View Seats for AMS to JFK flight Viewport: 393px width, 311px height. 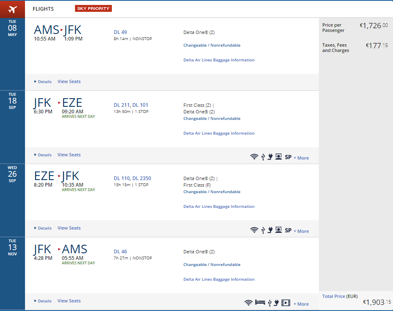pyautogui.click(x=69, y=81)
